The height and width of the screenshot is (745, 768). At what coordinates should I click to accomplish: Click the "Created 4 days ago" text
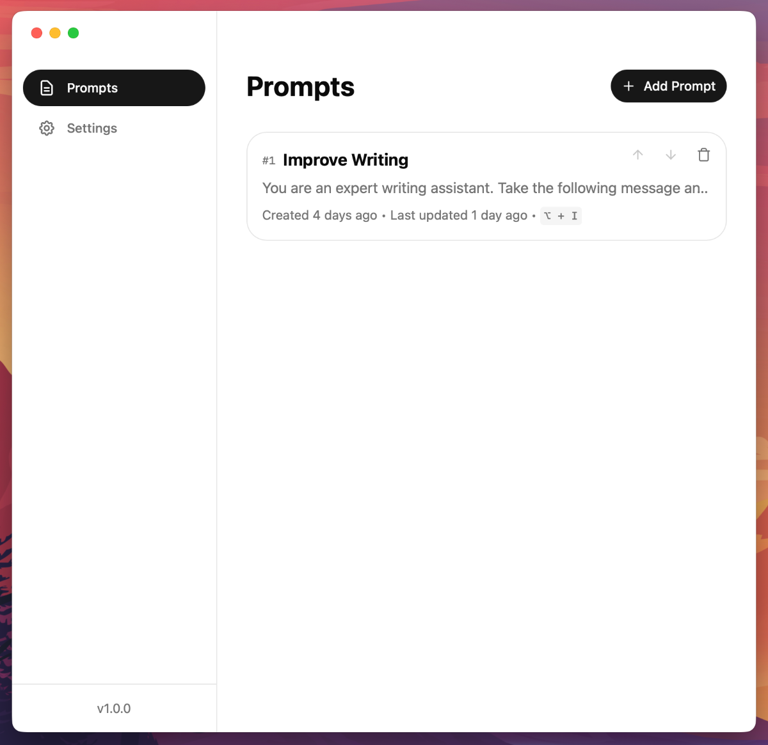[320, 216]
